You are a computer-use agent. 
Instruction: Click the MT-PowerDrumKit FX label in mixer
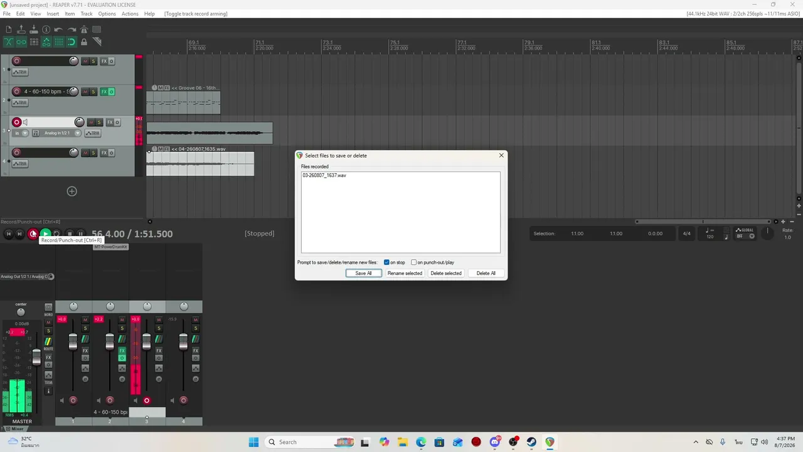[x=110, y=247]
